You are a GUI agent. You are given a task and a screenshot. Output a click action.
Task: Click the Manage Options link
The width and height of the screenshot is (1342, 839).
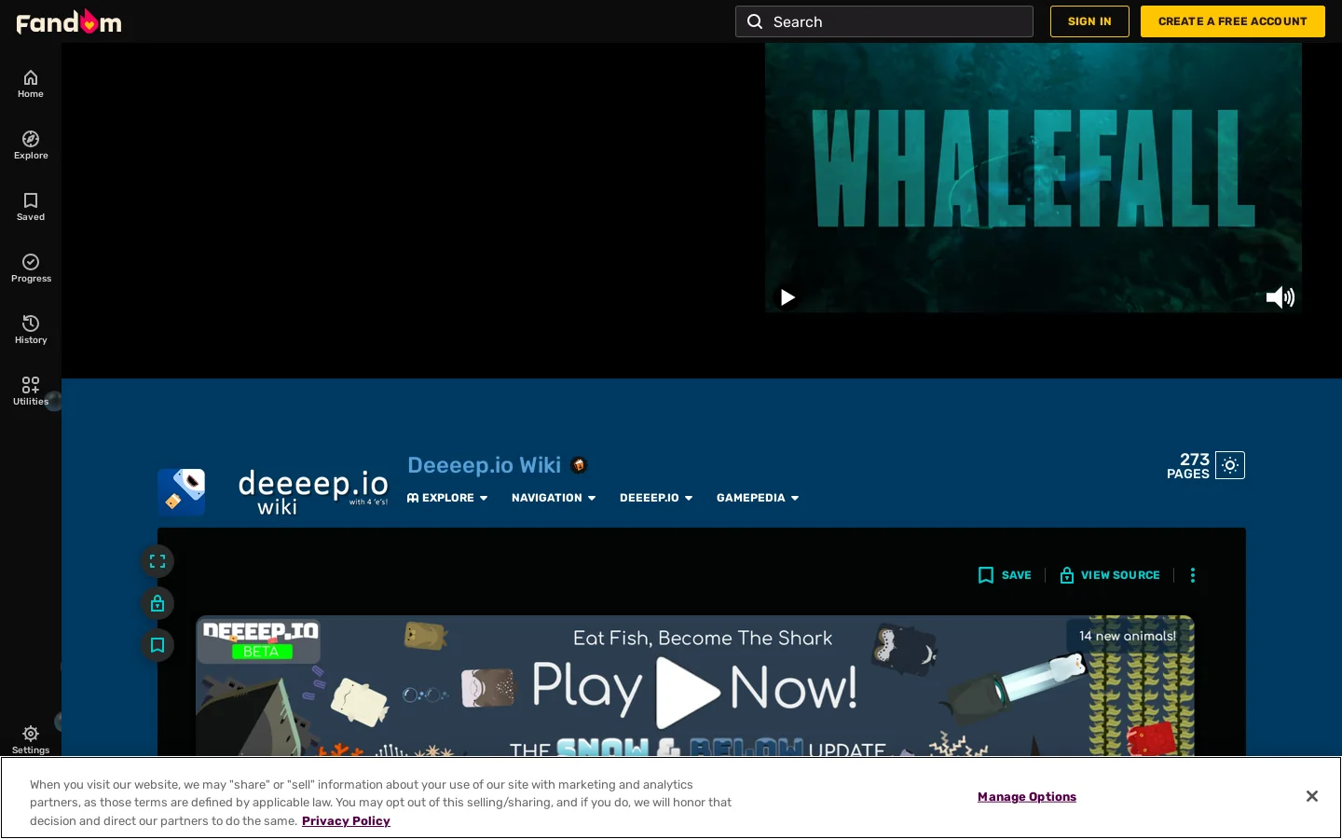[x=1027, y=797]
